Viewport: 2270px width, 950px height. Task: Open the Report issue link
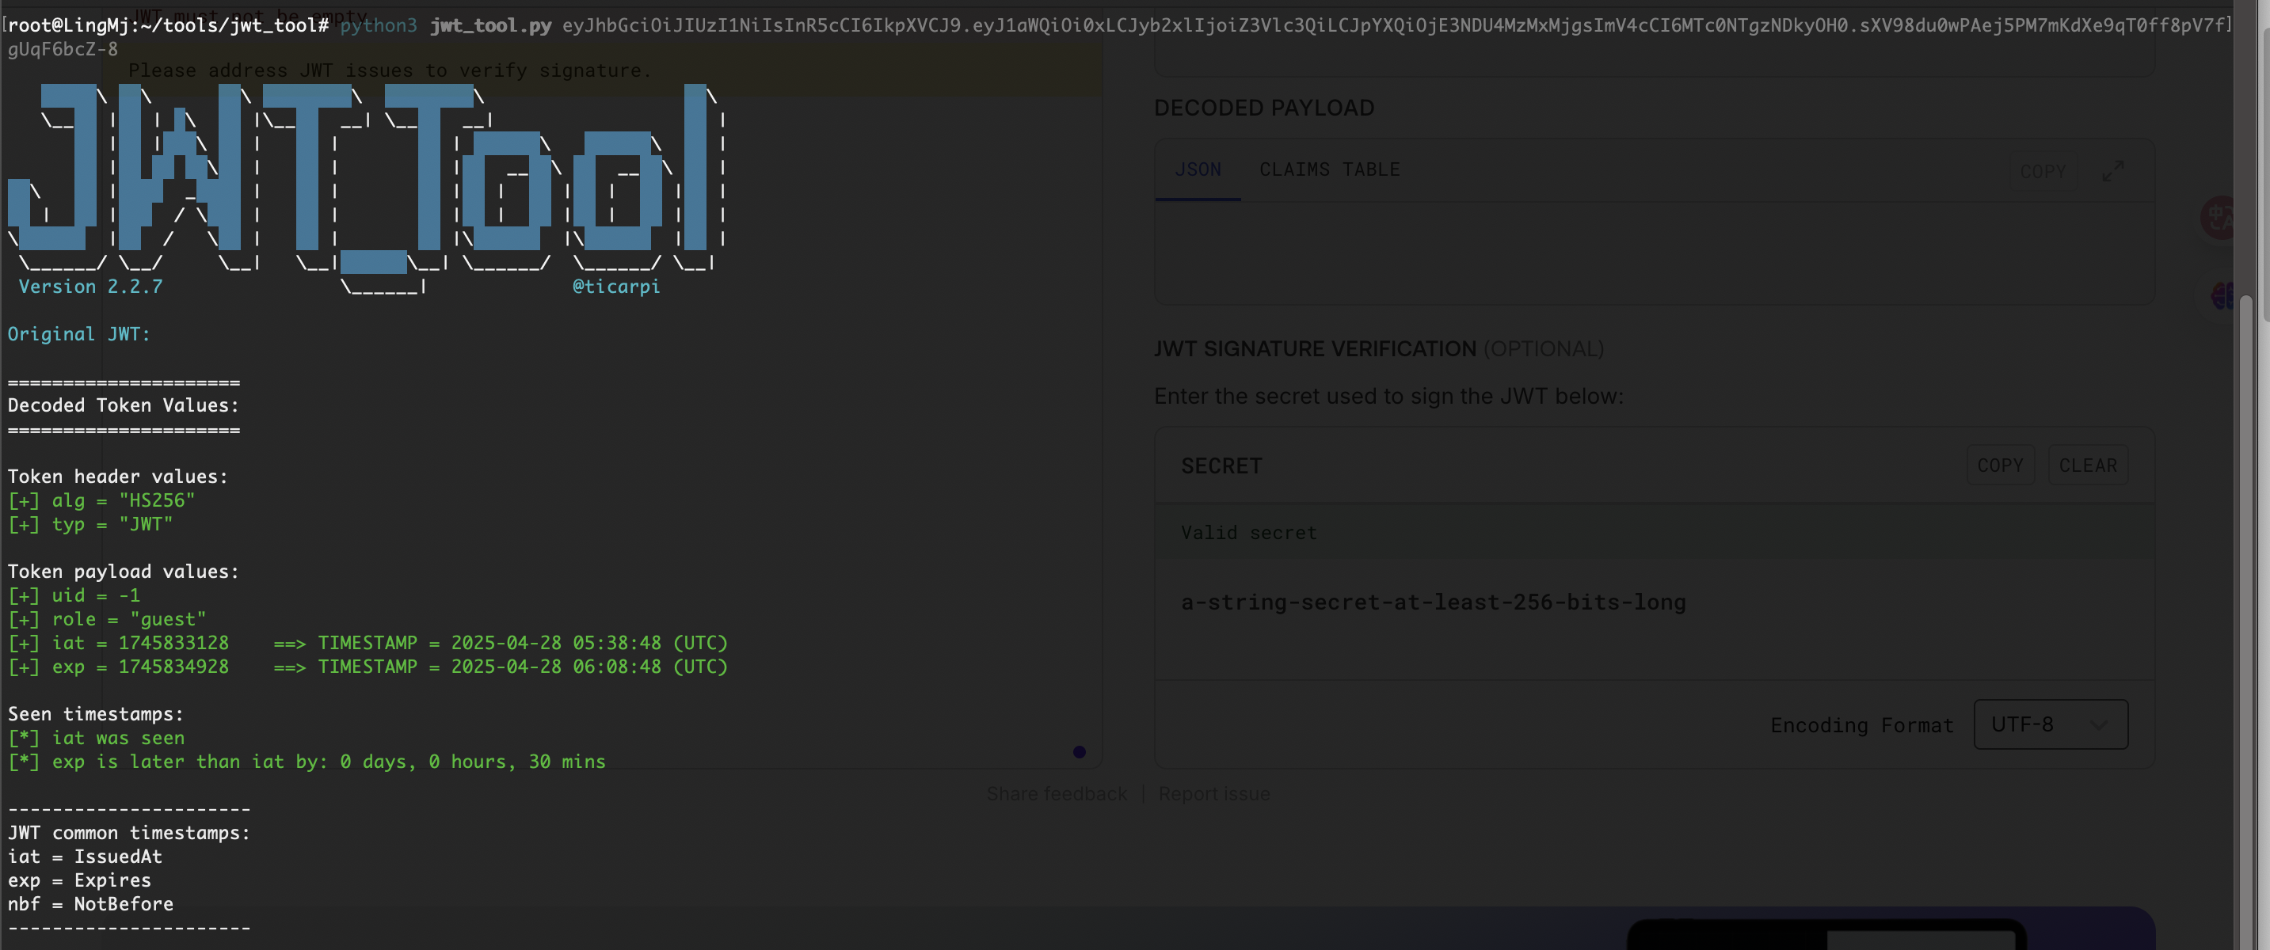1213,793
